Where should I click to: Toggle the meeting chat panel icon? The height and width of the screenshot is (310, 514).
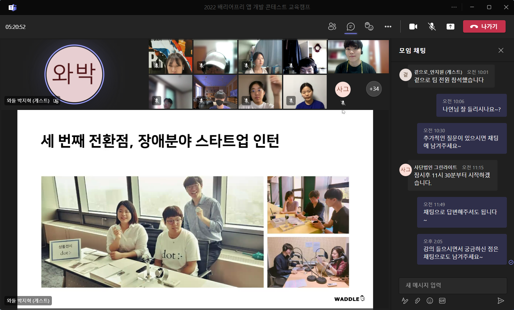tap(351, 27)
